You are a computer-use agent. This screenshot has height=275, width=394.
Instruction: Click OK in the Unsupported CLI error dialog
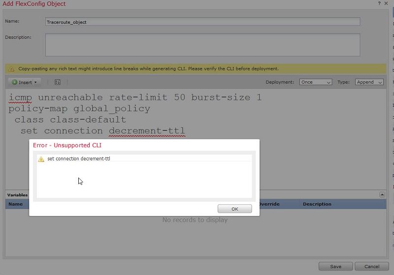pyautogui.click(x=234, y=209)
